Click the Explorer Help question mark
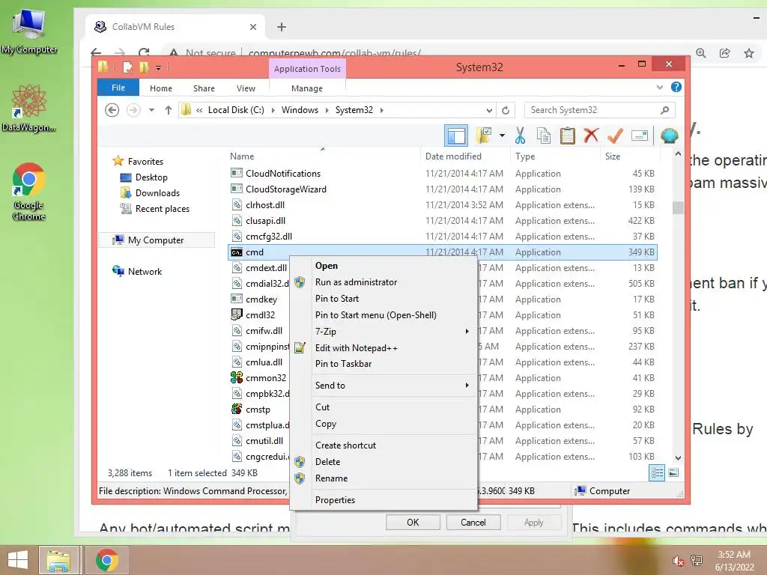767x575 pixels. pos(676,87)
